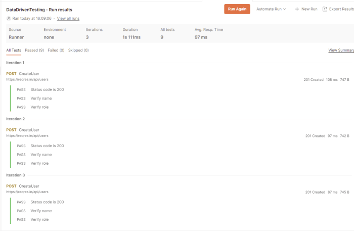Open the View all runs link
The height and width of the screenshot is (233, 354).
point(68,18)
